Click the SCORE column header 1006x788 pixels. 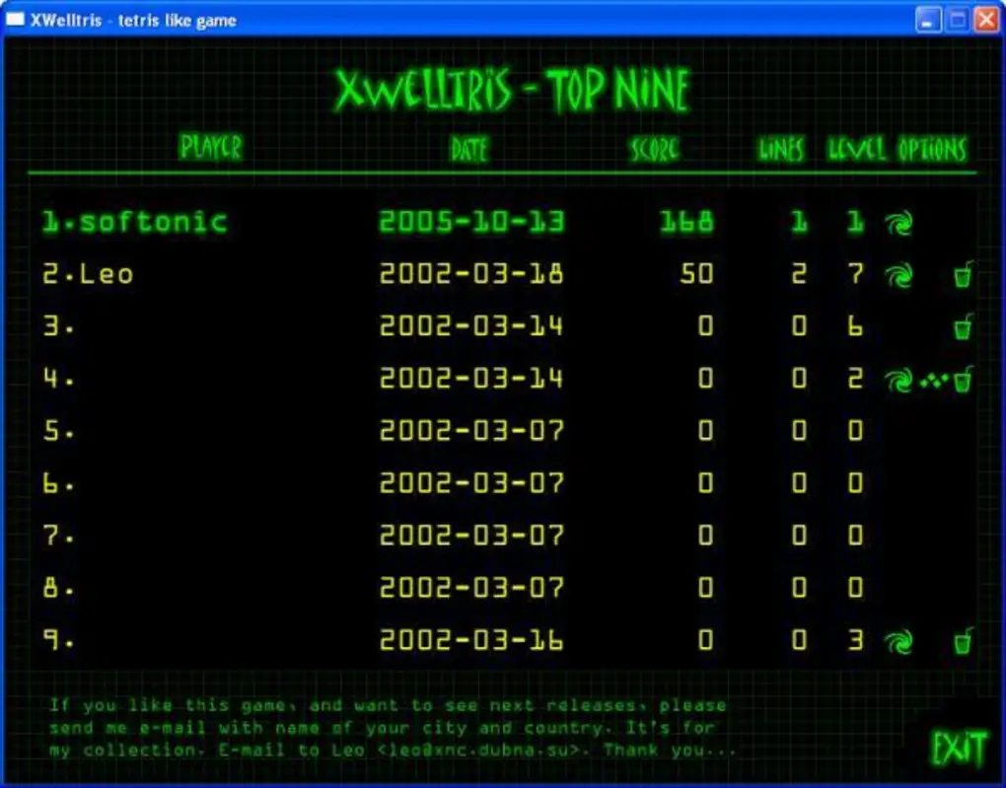tap(655, 149)
